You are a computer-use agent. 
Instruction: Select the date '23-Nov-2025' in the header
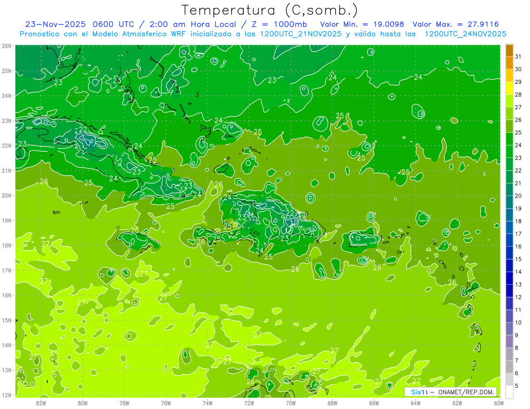[56, 25]
